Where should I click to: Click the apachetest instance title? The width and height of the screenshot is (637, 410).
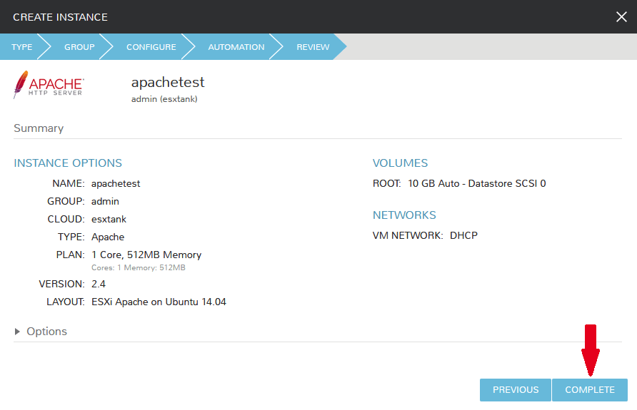168,83
